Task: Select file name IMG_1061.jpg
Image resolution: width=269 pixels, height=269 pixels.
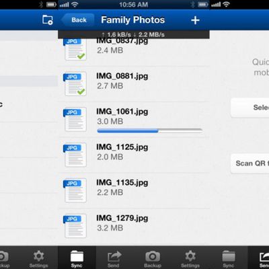Action: [x=122, y=112]
